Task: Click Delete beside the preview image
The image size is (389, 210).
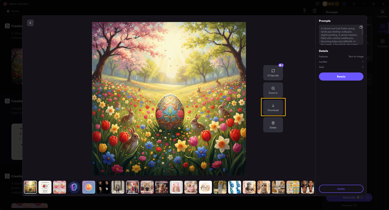Action: pos(273,125)
